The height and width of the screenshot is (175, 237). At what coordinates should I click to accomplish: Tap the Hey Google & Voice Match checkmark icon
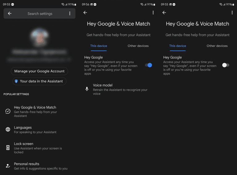[x=8, y=111]
